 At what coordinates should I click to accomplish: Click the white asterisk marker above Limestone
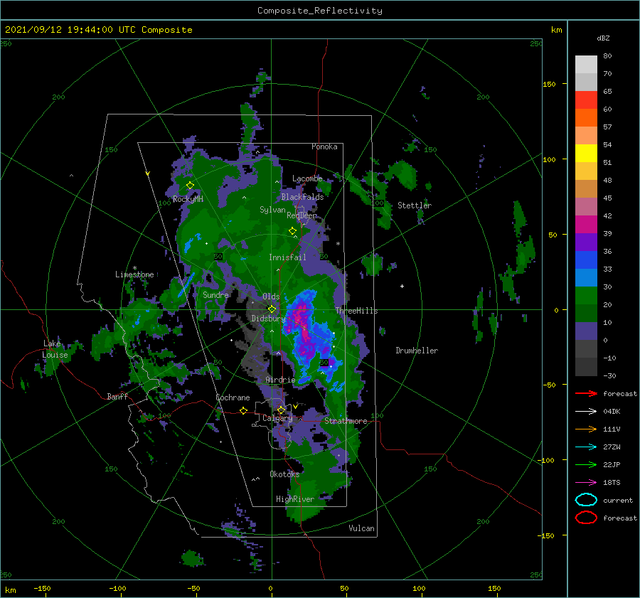tap(134, 268)
